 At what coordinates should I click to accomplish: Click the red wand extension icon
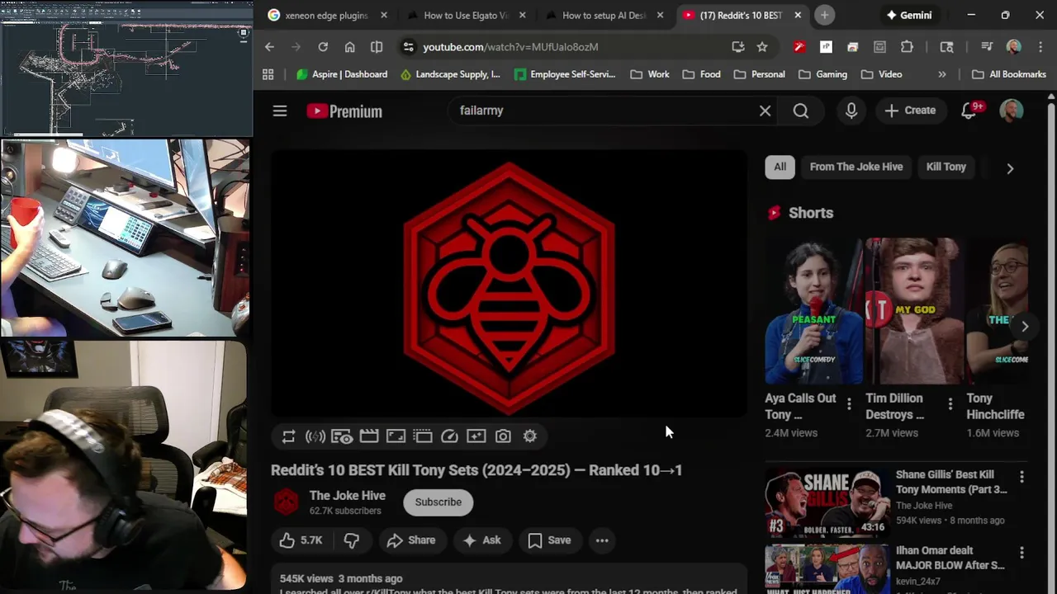pos(799,47)
